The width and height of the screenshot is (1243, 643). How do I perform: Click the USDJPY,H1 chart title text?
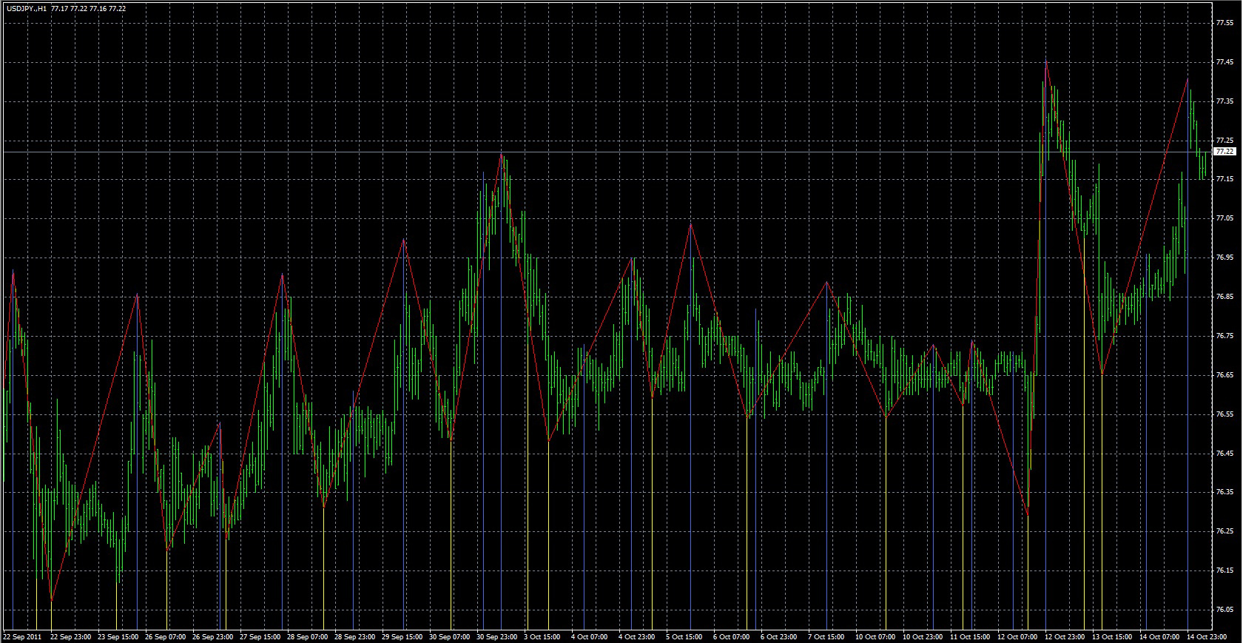(x=27, y=9)
